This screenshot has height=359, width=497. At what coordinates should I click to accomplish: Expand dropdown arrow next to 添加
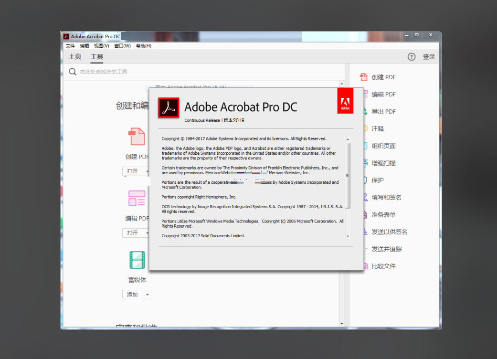pos(148,295)
